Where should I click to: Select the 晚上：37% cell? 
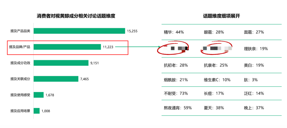click(x=254, y=108)
